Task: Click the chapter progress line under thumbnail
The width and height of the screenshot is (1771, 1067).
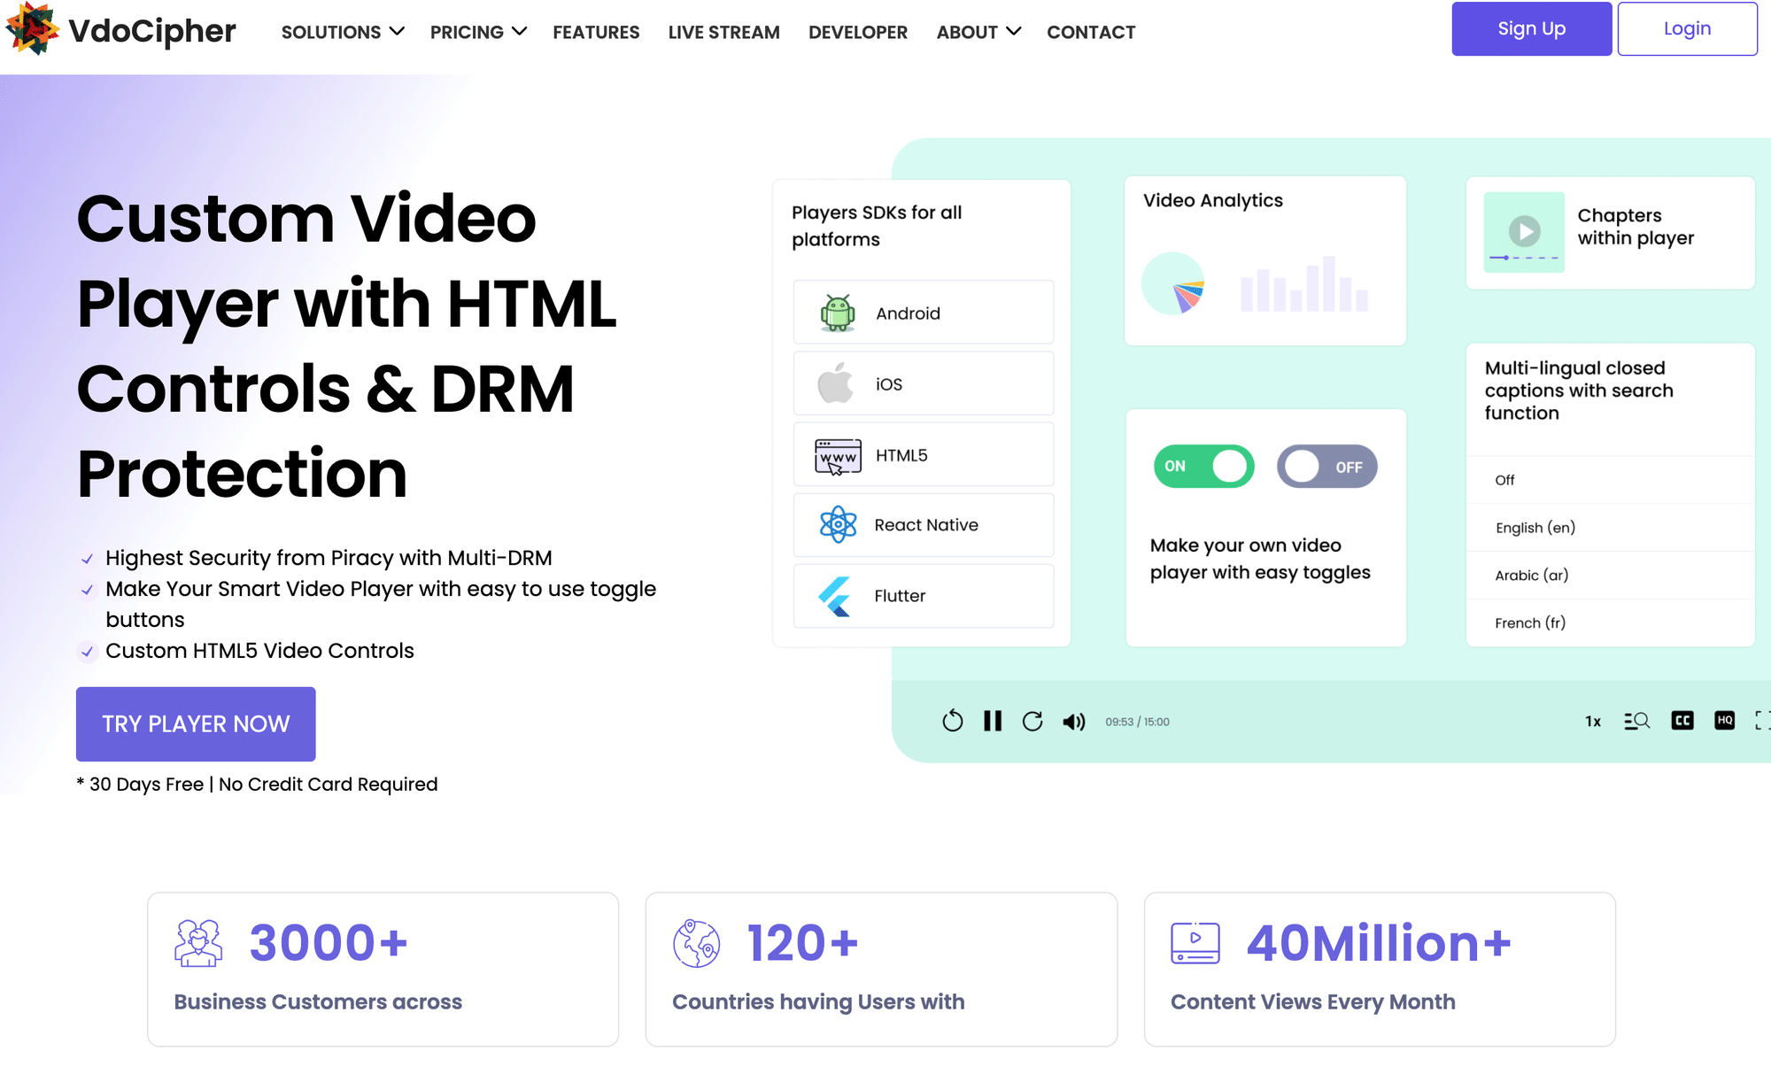Action: click(1524, 258)
